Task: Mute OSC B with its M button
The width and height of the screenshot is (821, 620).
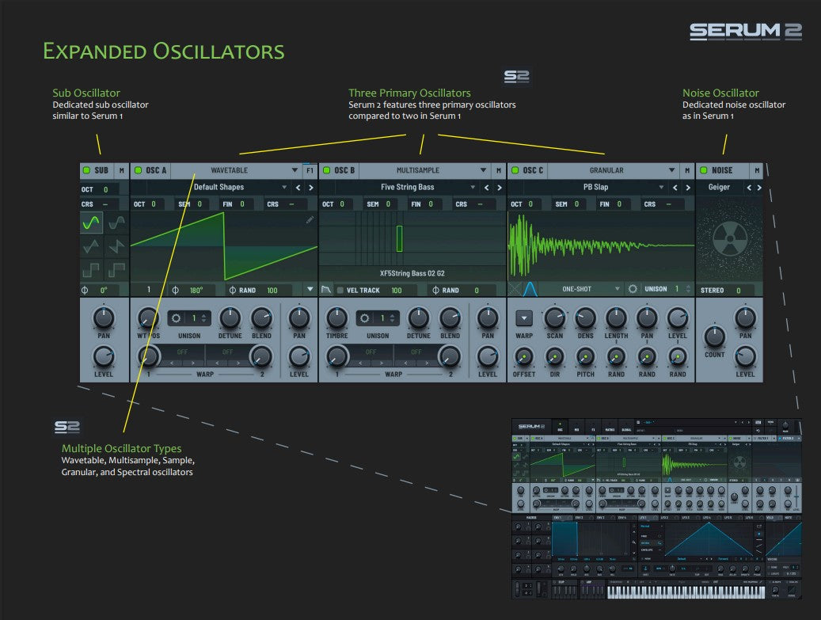Action: (499, 170)
